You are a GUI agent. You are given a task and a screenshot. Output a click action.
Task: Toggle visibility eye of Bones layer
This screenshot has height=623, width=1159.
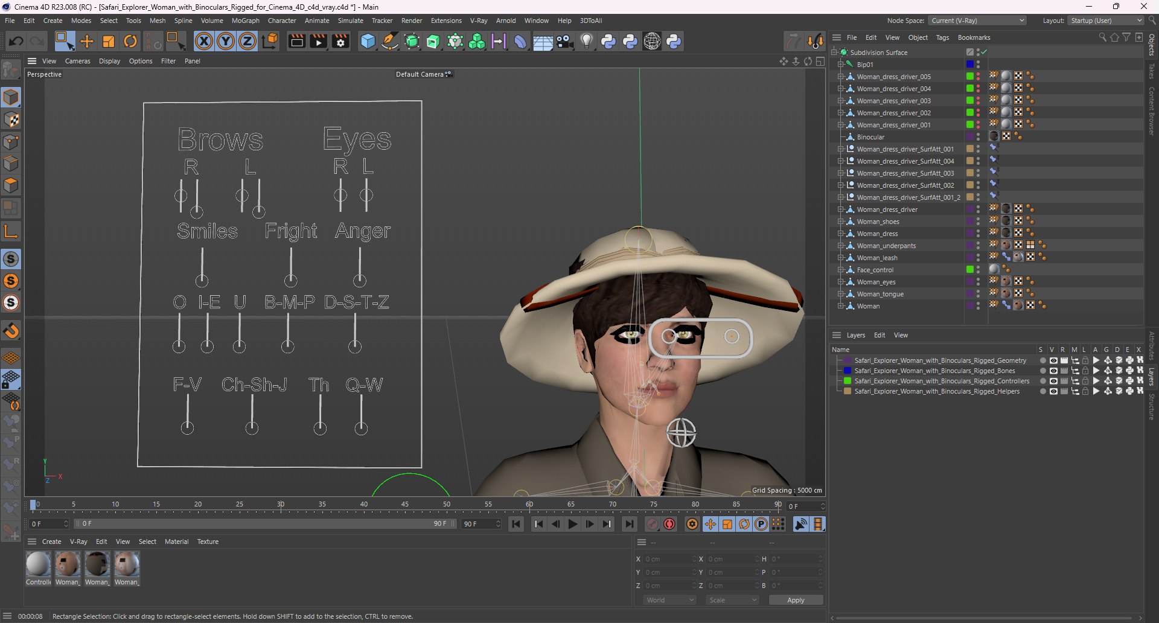pos(1053,371)
